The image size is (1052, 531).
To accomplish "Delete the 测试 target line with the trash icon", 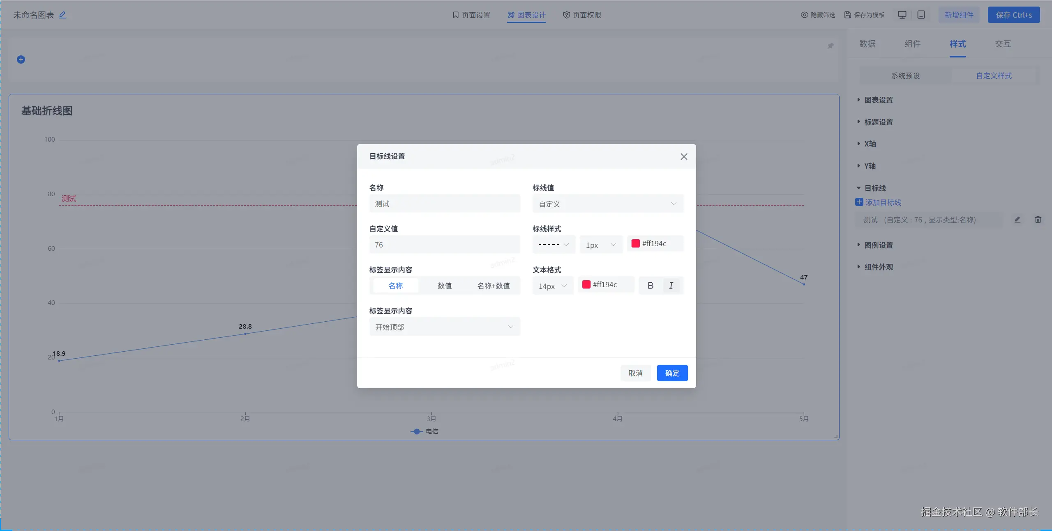I will [x=1038, y=220].
